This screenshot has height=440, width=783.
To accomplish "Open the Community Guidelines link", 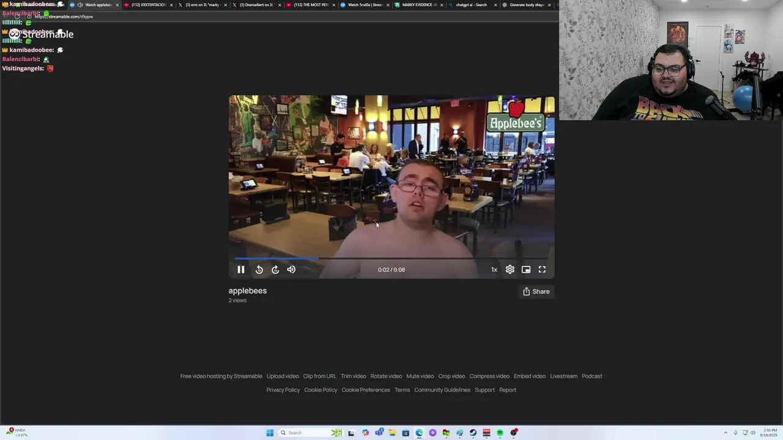I will (442, 390).
